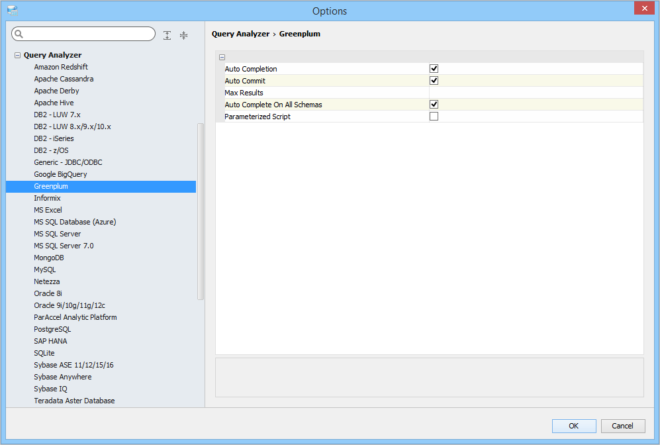This screenshot has height=445, width=660.
Task: Select MongoDB in the tree
Action: [x=49, y=258]
